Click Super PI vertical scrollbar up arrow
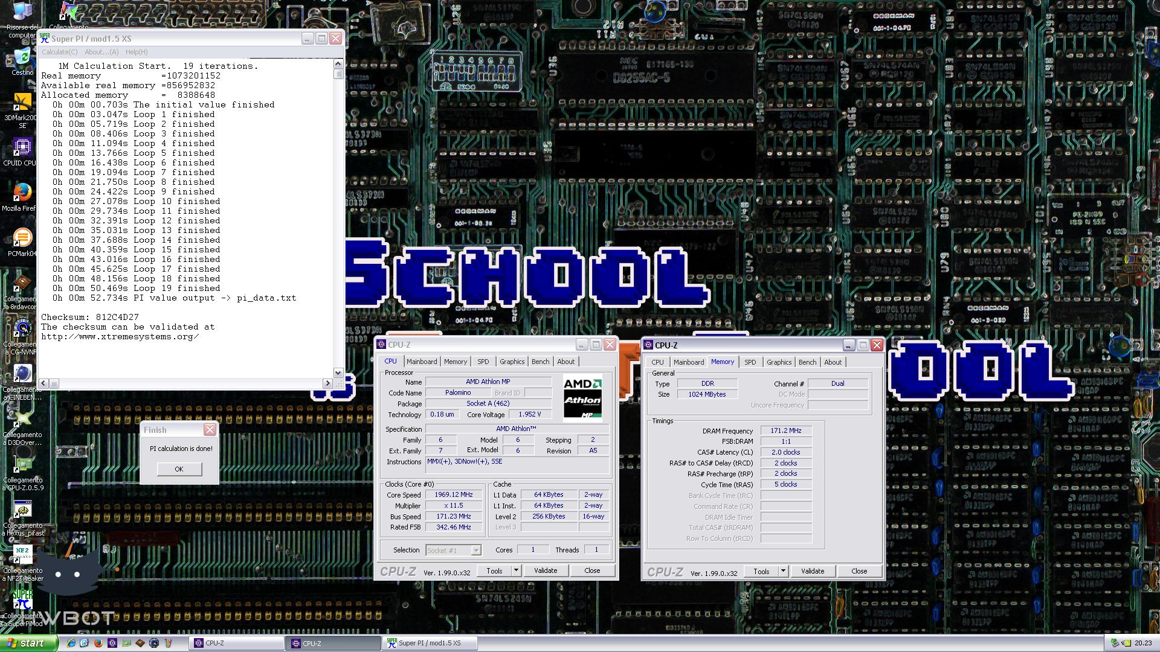The image size is (1160, 652). tap(338, 63)
